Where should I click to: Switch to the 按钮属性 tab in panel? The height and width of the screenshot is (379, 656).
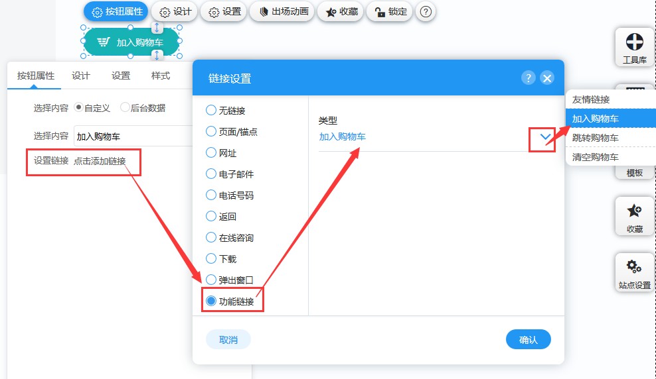(x=36, y=76)
